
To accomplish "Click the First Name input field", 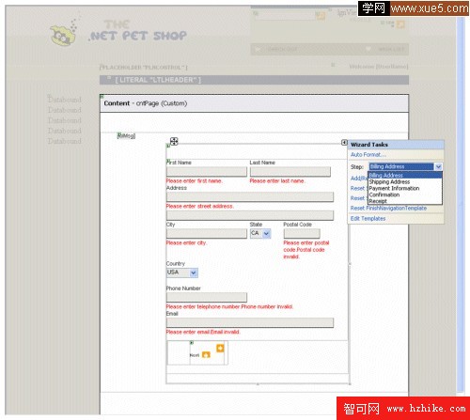I will pos(207,172).
